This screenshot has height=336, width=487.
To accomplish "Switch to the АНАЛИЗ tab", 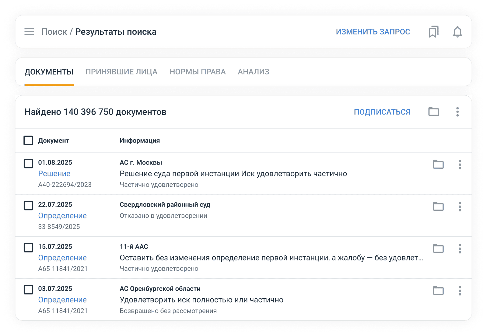I will [x=253, y=72].
